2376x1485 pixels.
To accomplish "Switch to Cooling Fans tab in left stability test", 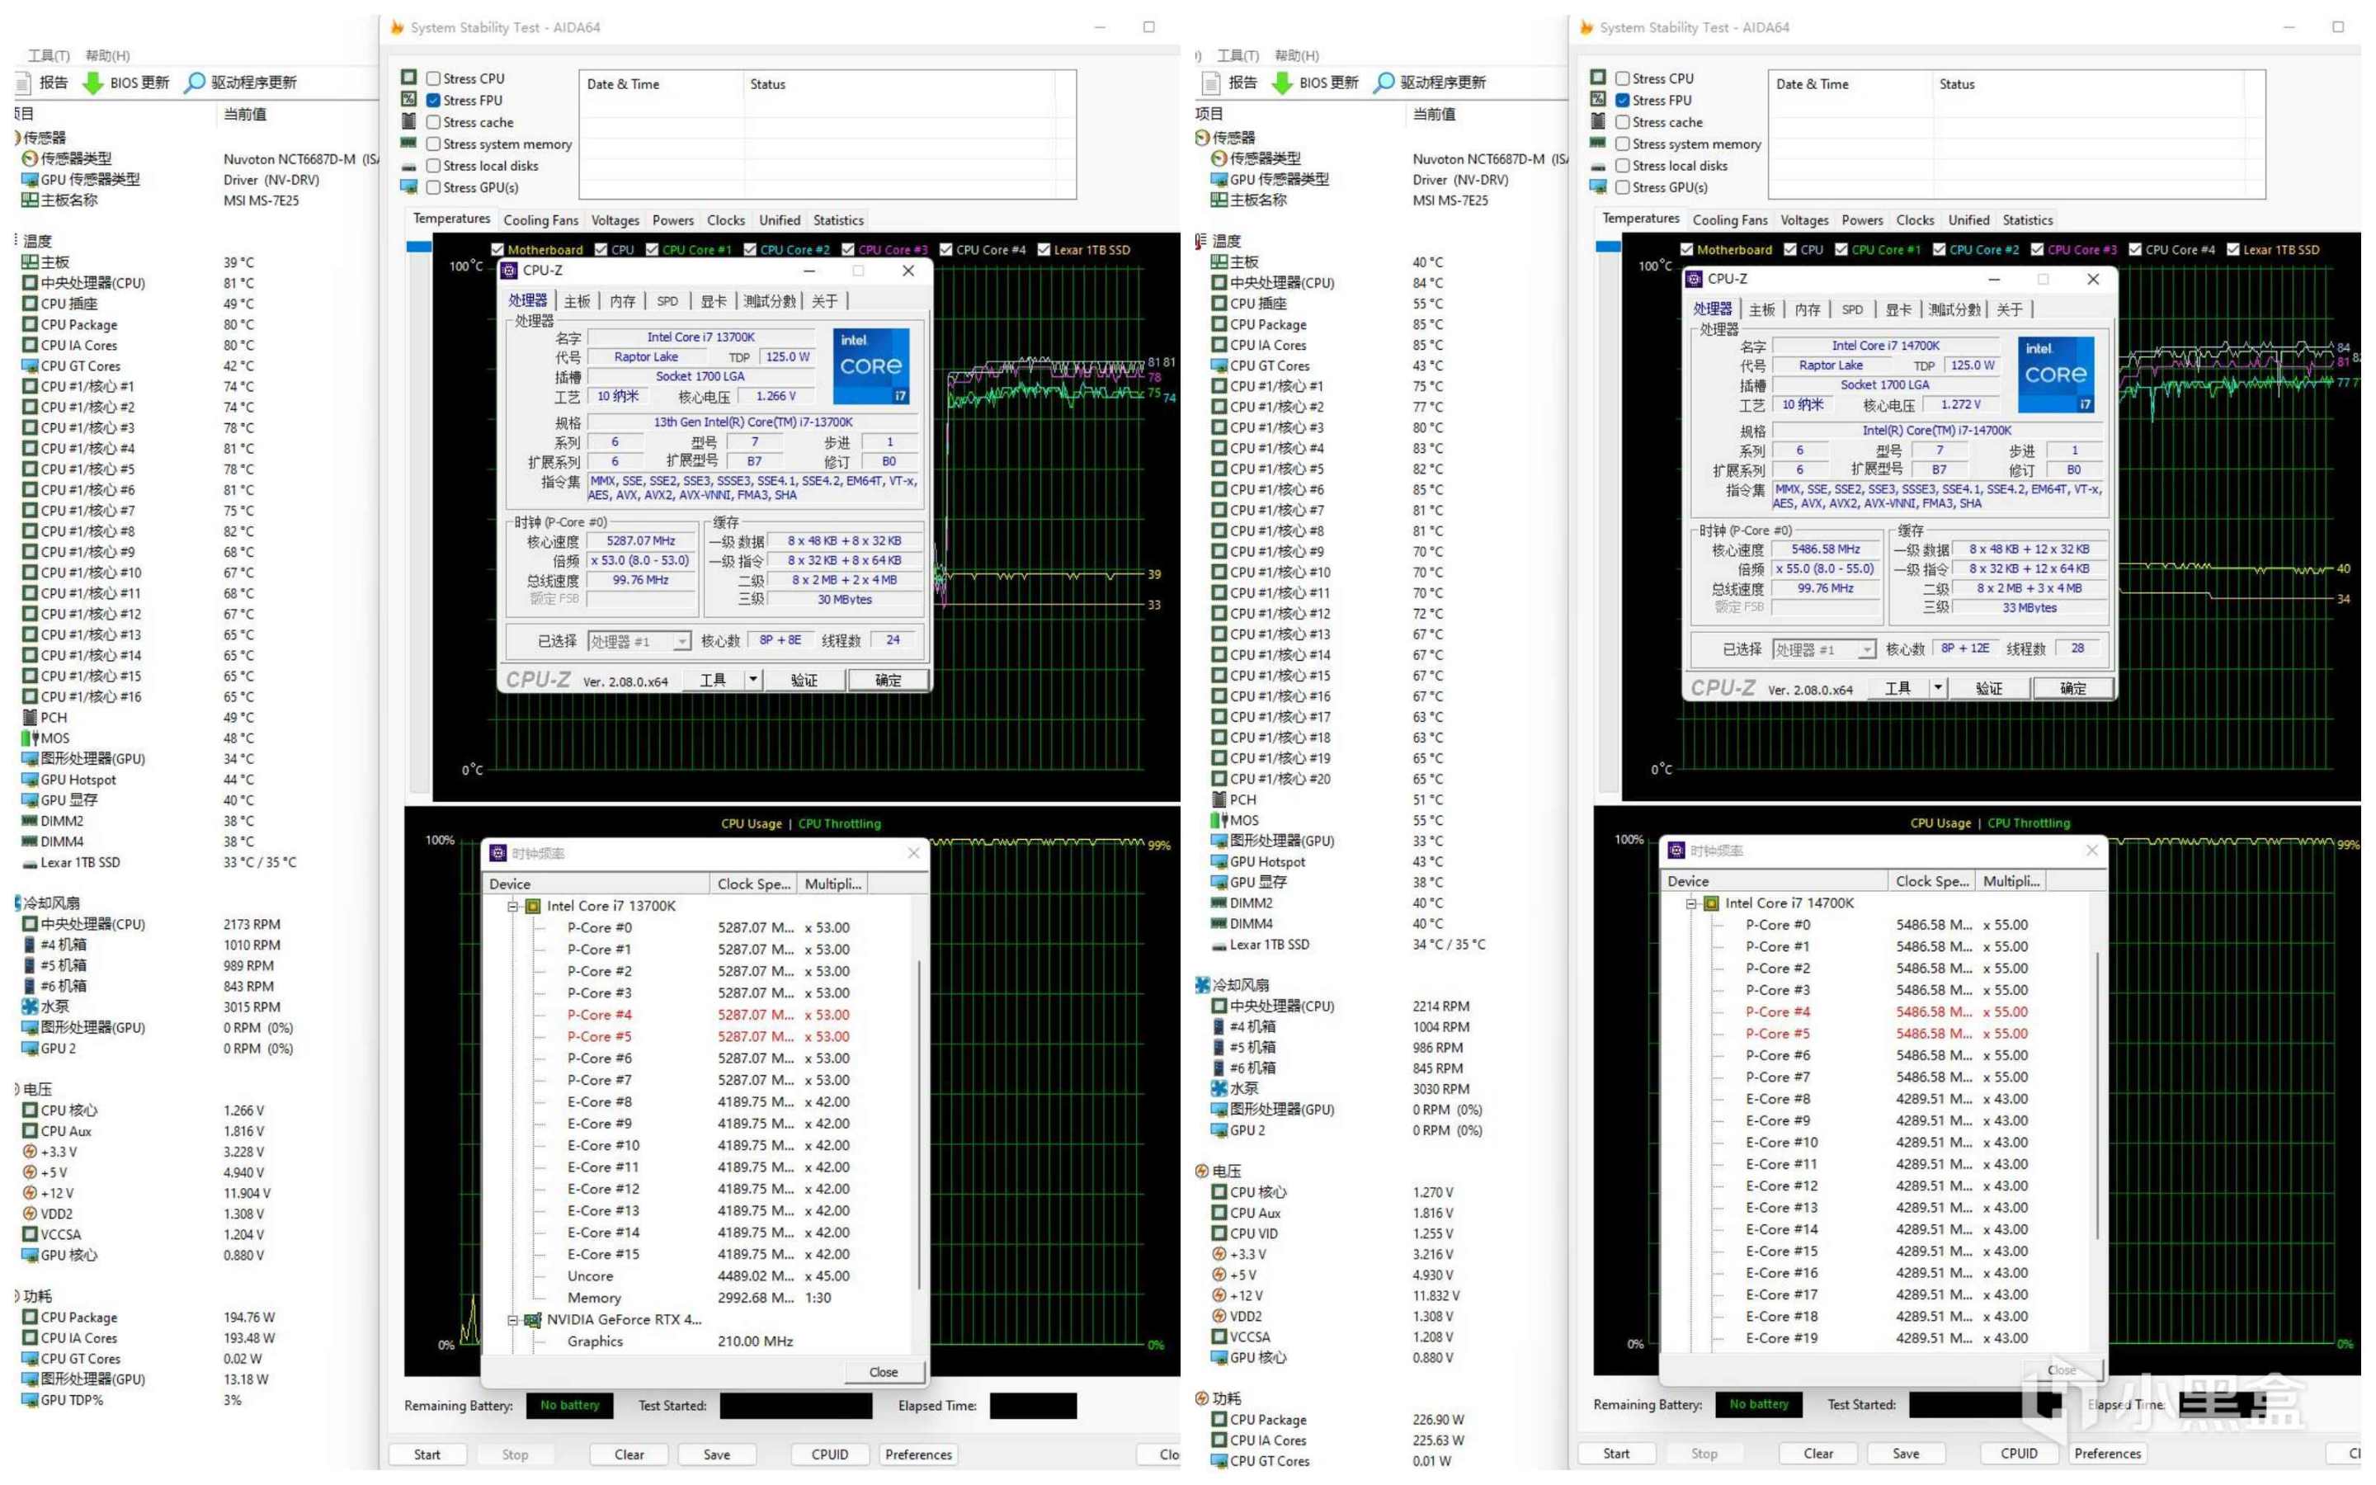I will coord(540,220).
